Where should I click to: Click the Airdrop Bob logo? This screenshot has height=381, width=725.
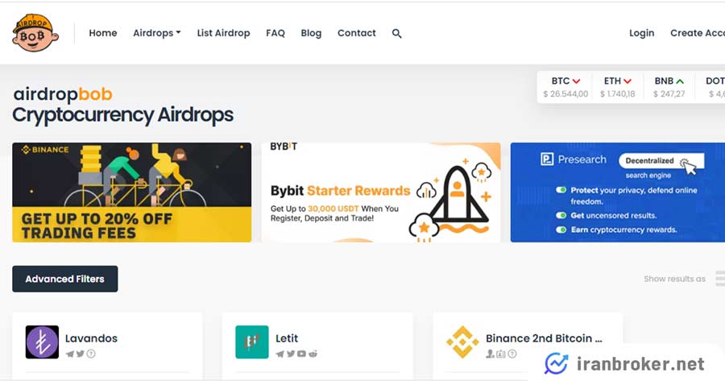pyautogui.click(x=35, y=33)
